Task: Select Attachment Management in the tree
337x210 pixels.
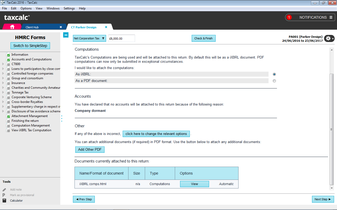Action: [29, 116]
